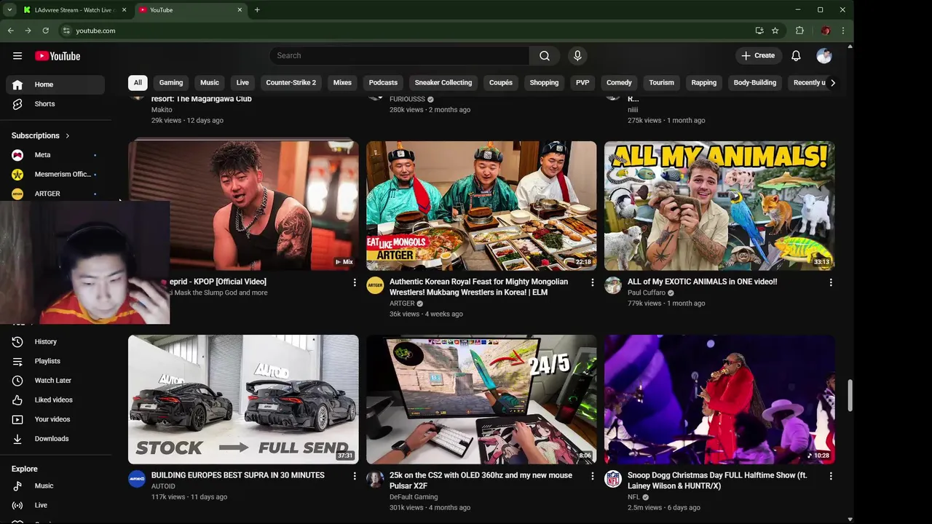The image size is (932, 524).
Task: Click the browser address bar
Action: click(408, 31)
